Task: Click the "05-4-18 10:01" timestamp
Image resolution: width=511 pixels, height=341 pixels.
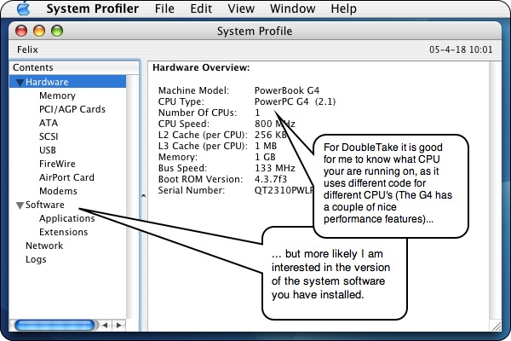Action: (x=461, y=49)
